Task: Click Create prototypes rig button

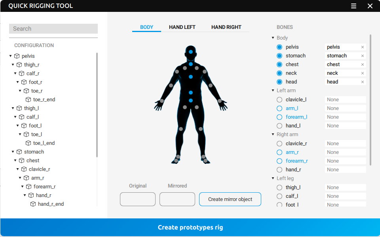Action: point(190,228)
